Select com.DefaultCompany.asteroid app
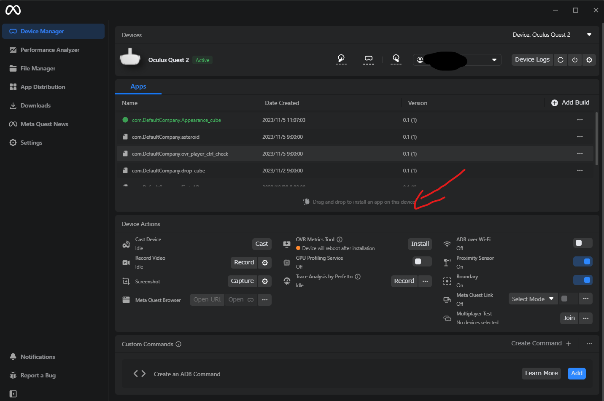Image resolution: width=604 pixels, height=401 pixels. pos(355,137)
